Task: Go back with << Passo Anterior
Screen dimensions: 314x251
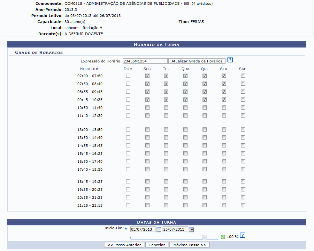Action: [124, 245]
